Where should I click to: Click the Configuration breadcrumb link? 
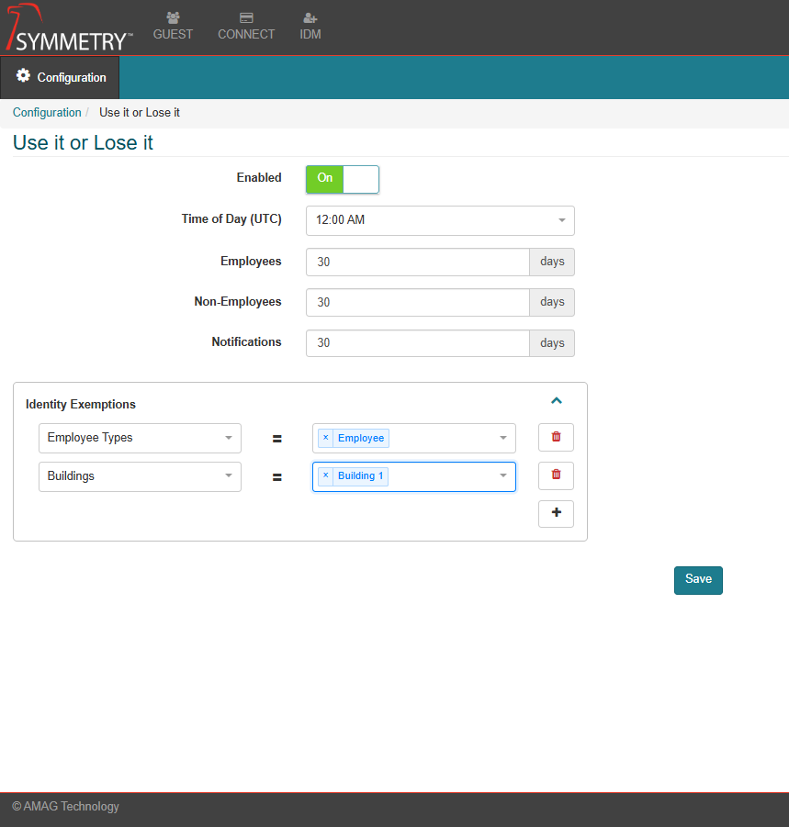[47, 112]
